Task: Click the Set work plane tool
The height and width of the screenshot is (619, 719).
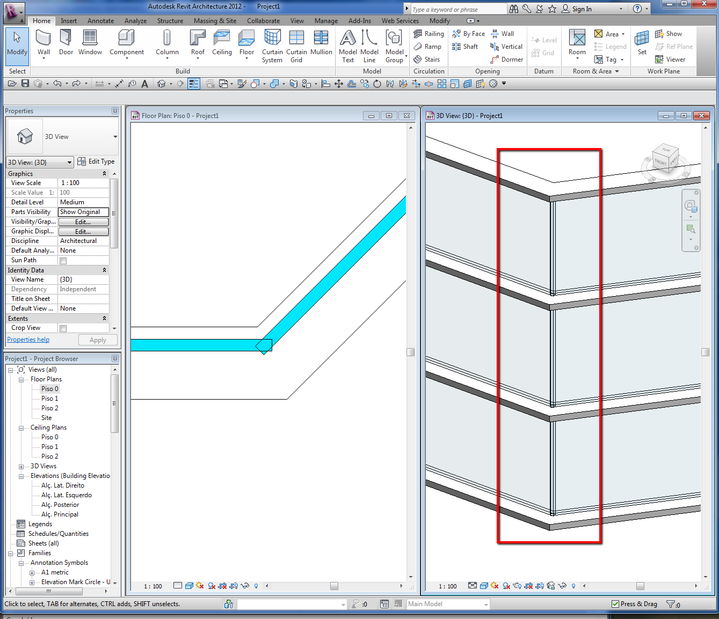Action: [x=642, y=43]
